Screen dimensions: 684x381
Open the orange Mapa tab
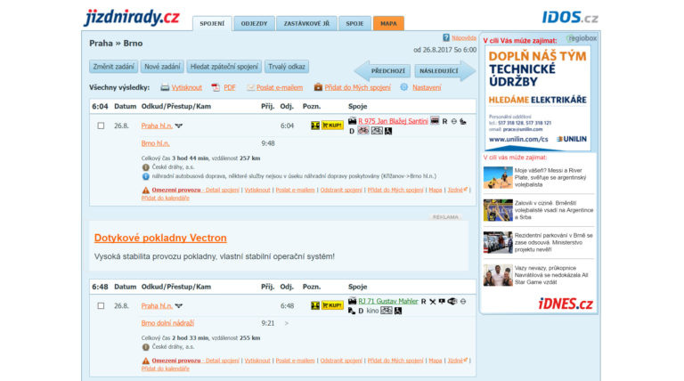coord(388,23)
